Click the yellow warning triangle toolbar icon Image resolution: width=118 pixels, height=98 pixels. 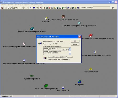55,8
